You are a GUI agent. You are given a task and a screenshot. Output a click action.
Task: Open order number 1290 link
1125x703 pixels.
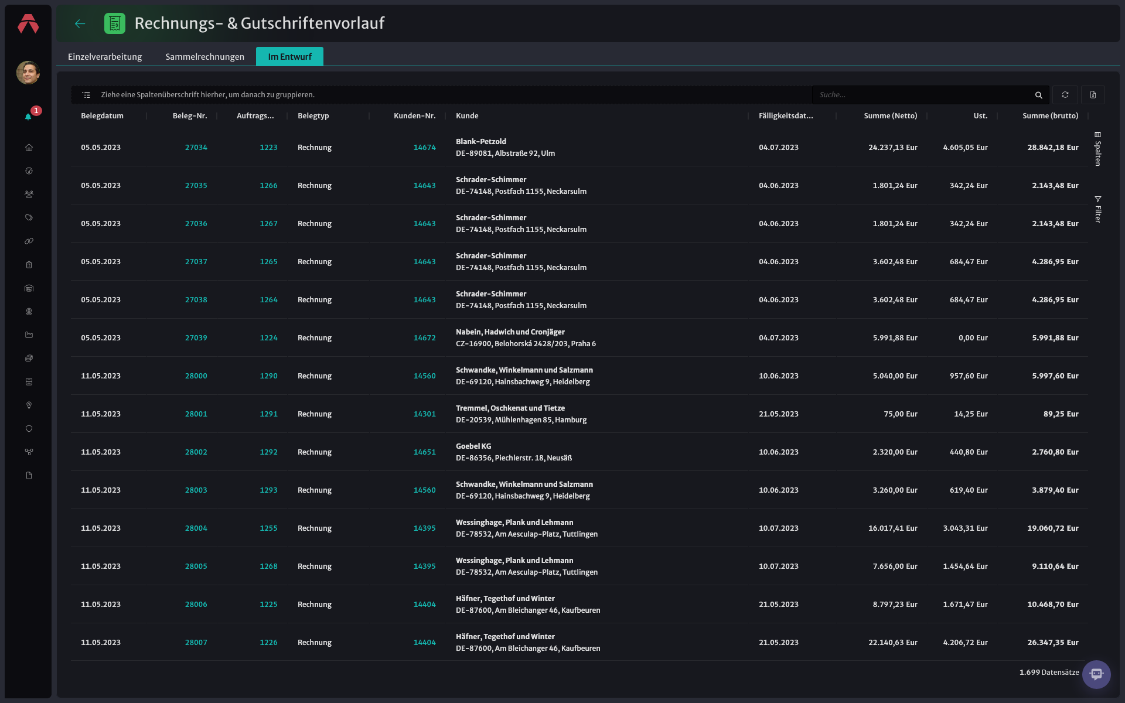pos(269,376)
